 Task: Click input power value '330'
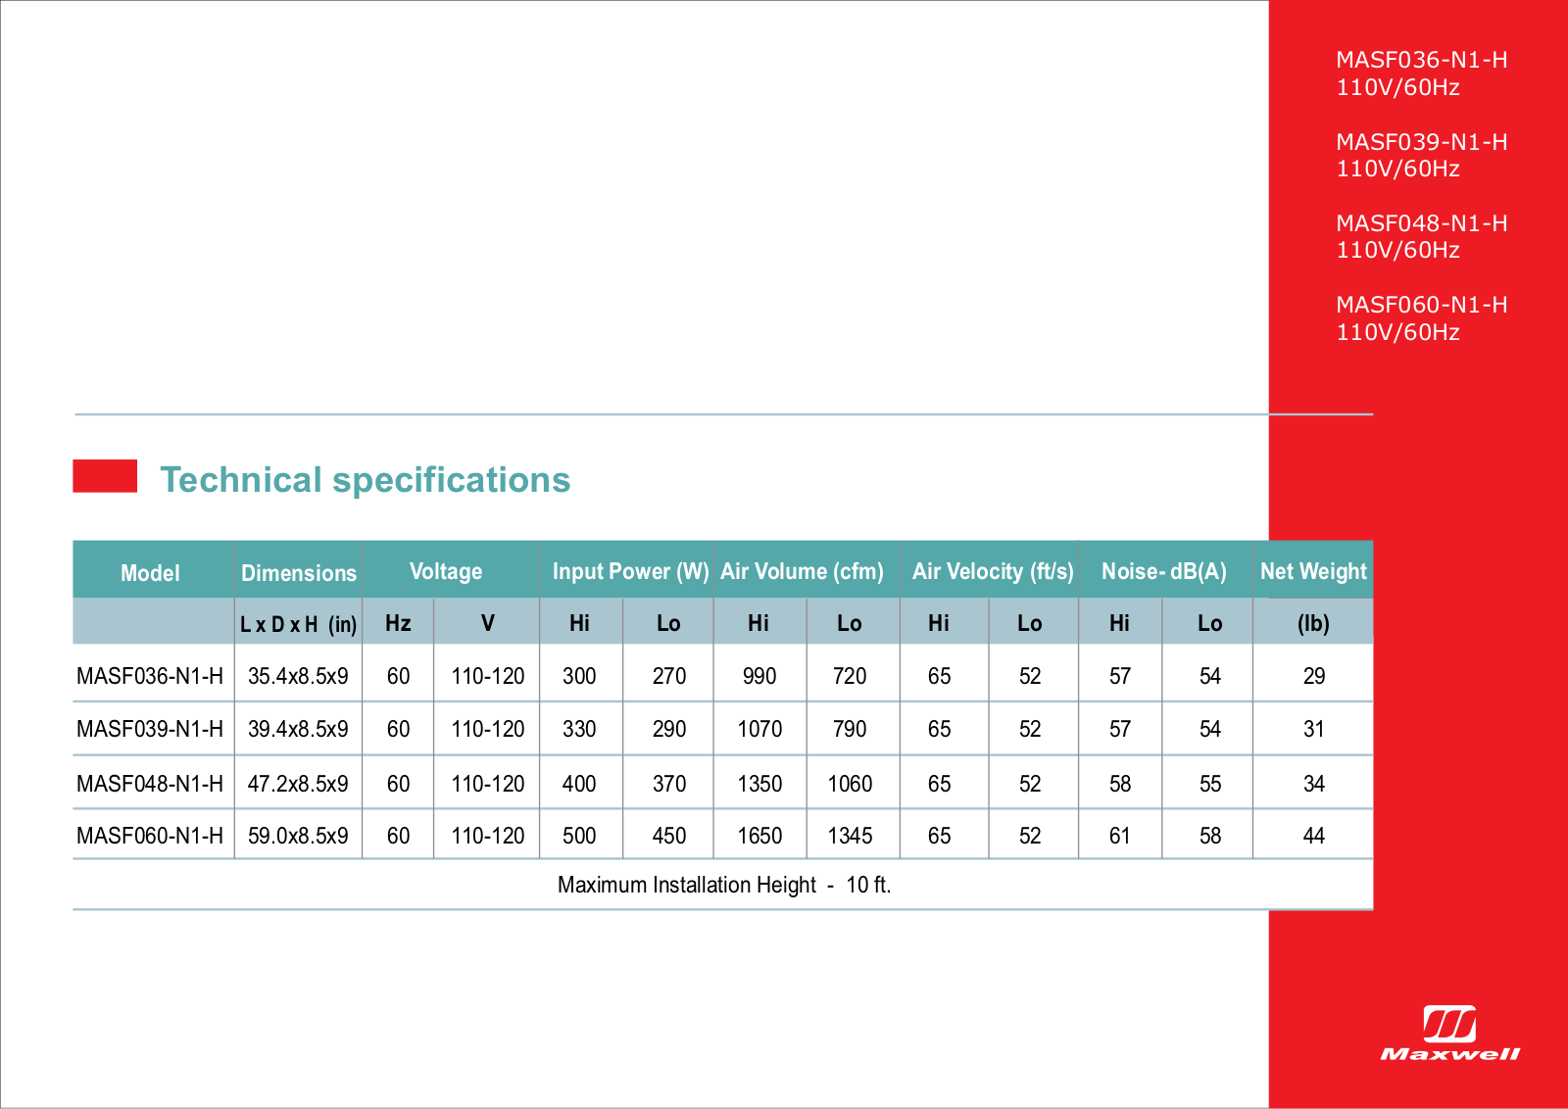tap(579, 729)
